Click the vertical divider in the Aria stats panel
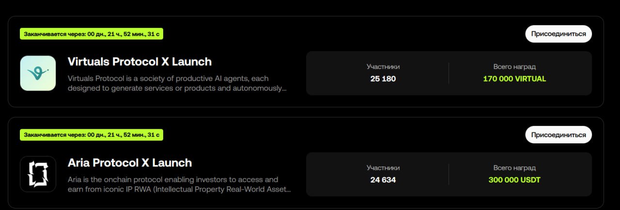This screenshot has width=620, height=210. [449, 174]
